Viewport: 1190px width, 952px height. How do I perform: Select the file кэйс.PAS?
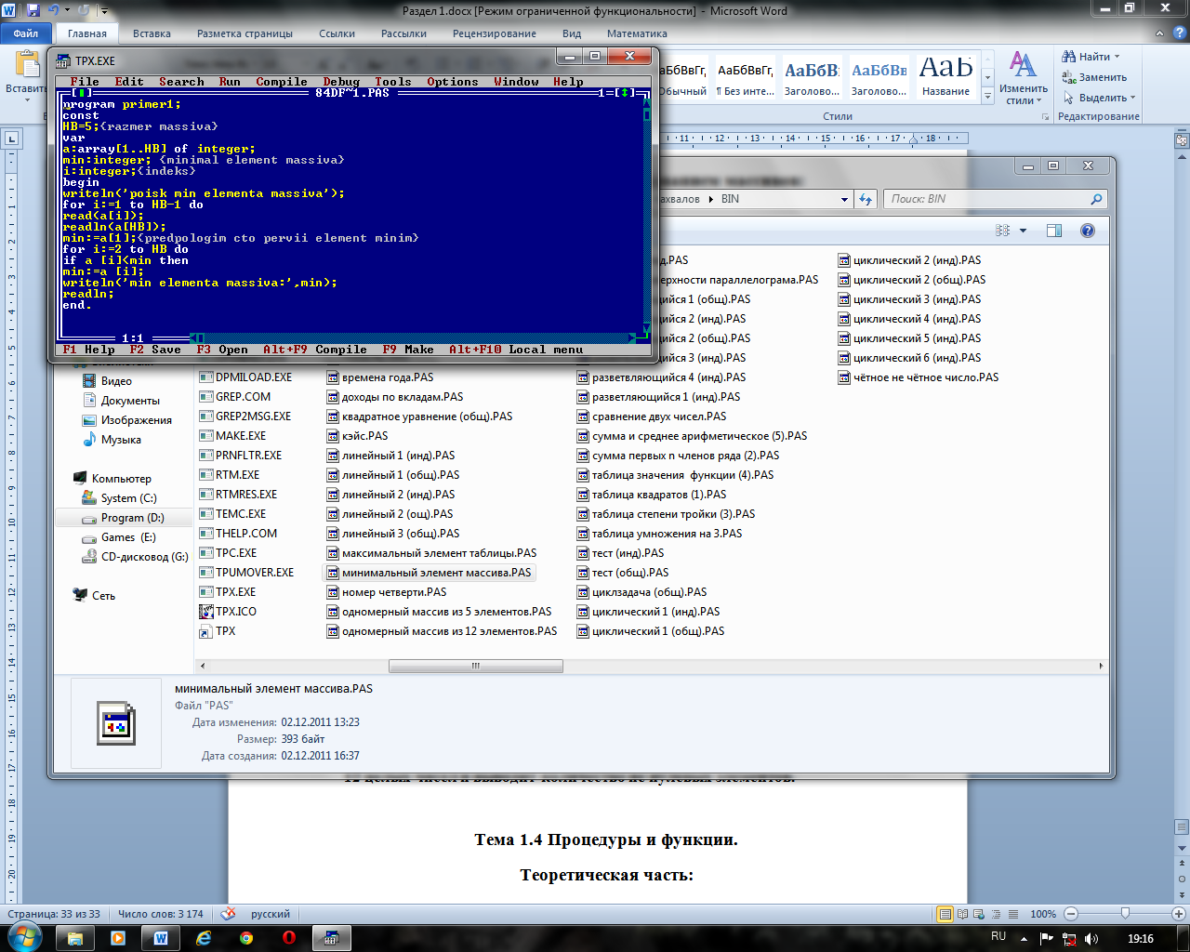[358, 436]
